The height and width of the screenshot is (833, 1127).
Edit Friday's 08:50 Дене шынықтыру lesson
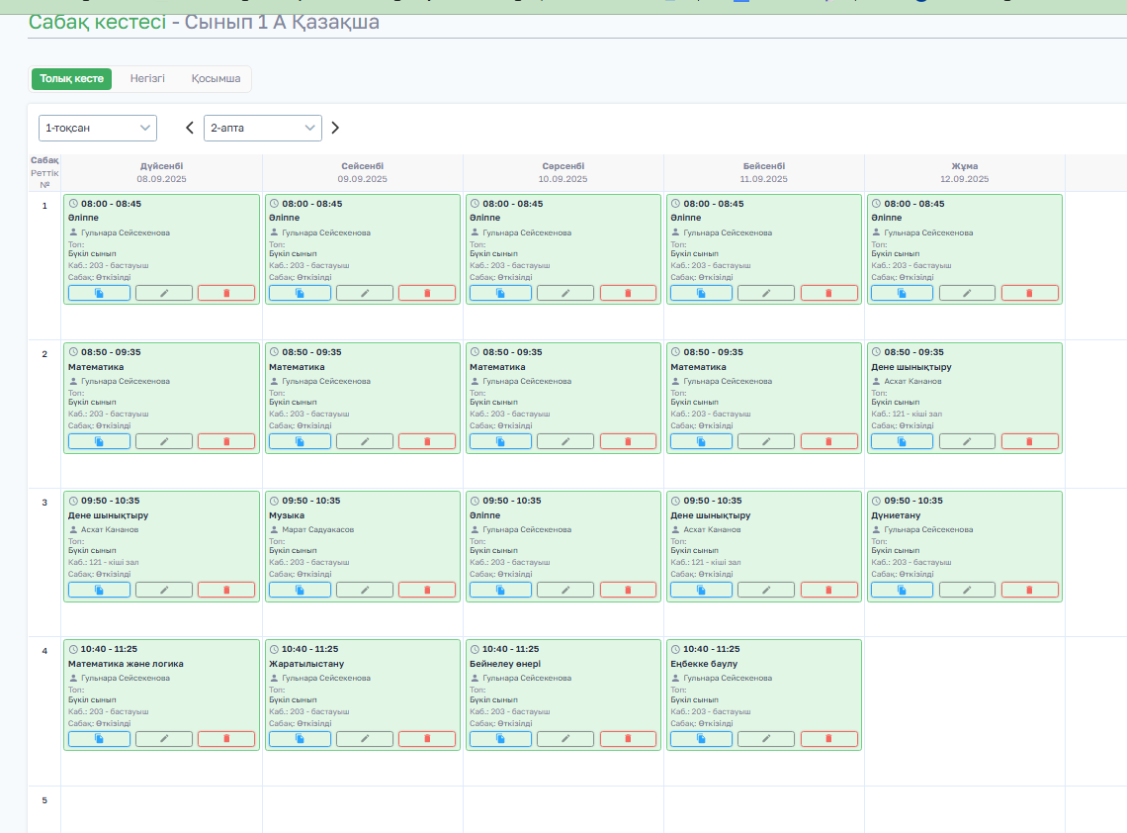[967, 441]
